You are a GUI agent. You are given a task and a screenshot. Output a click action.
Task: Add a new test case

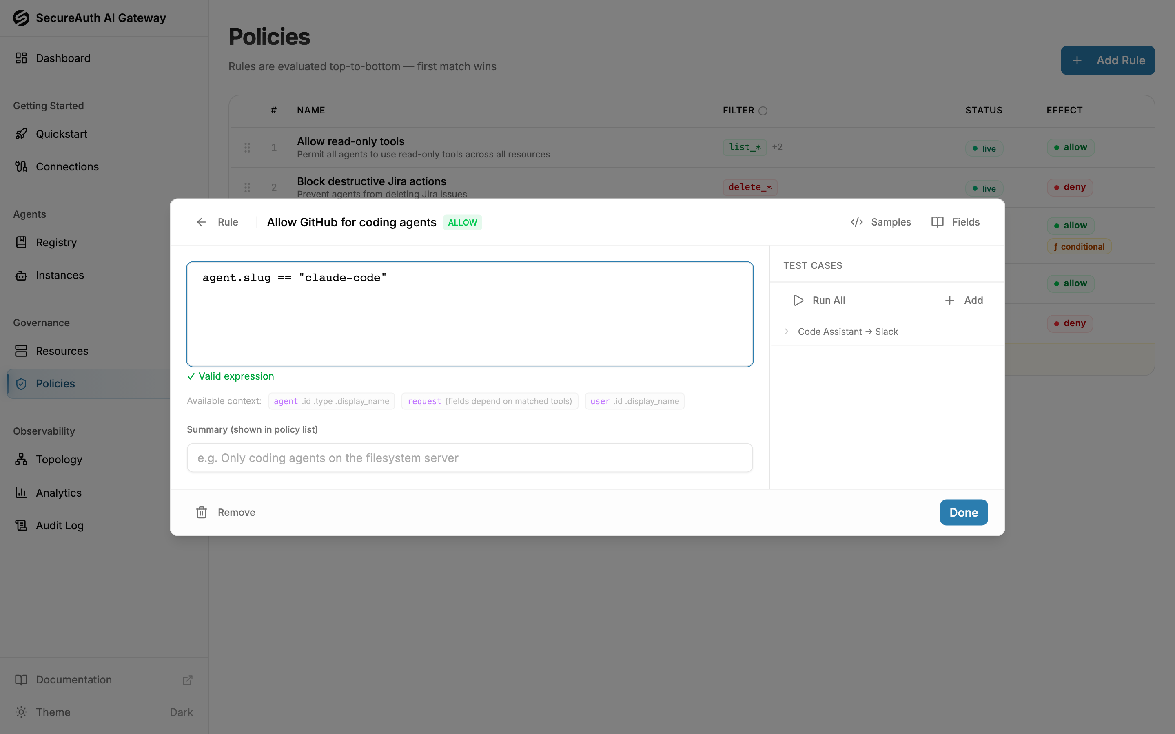[964, 301]
